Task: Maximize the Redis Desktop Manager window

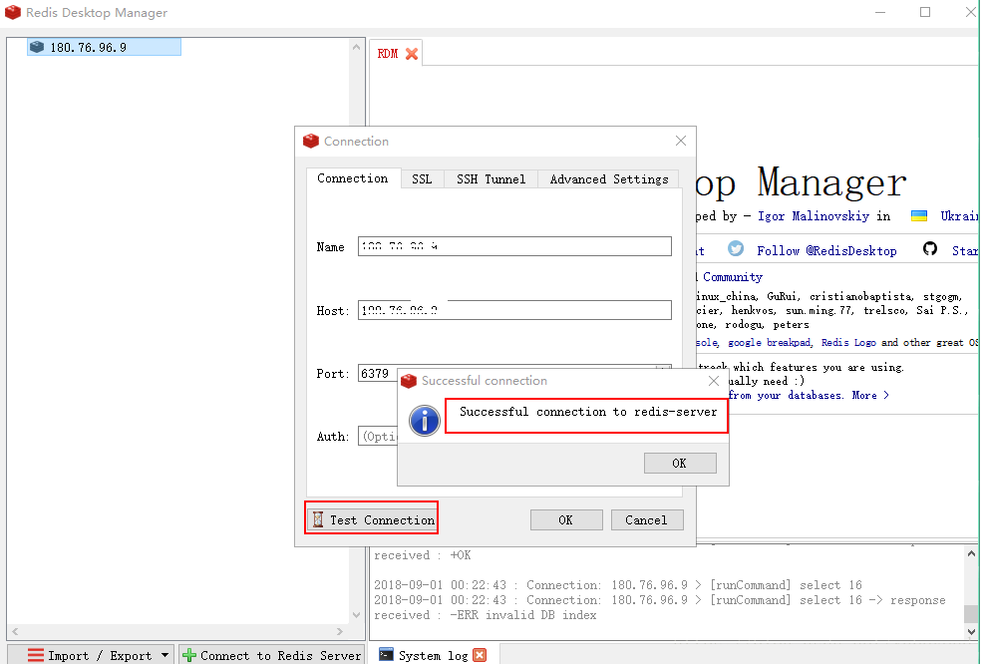Action: [x=925, y=12]
